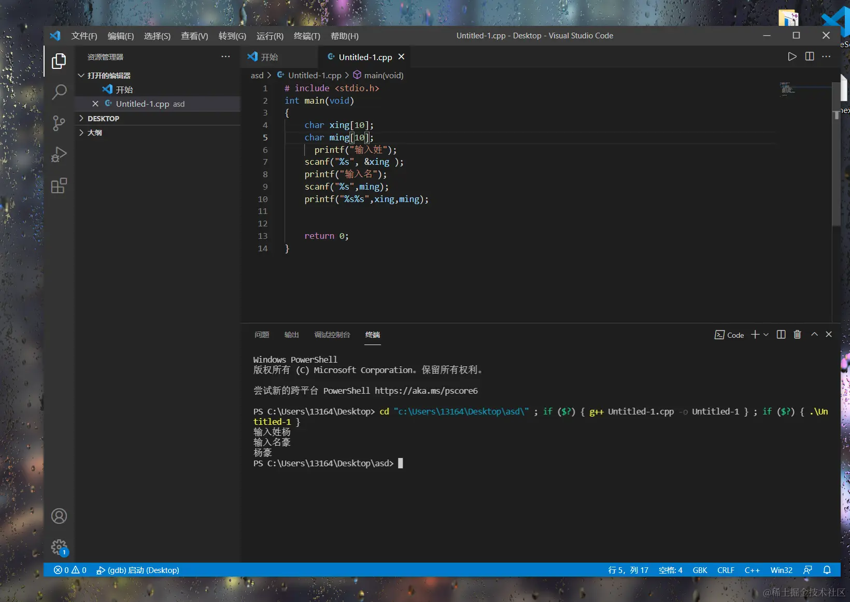The image size is (850, 602).
Task: Change indentation setting 空格: 4
Action: [670, 570]
